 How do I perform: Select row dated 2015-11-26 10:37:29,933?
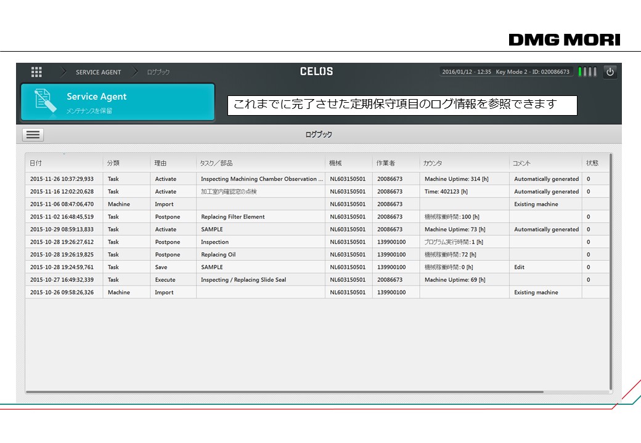[x=317, y=178]
